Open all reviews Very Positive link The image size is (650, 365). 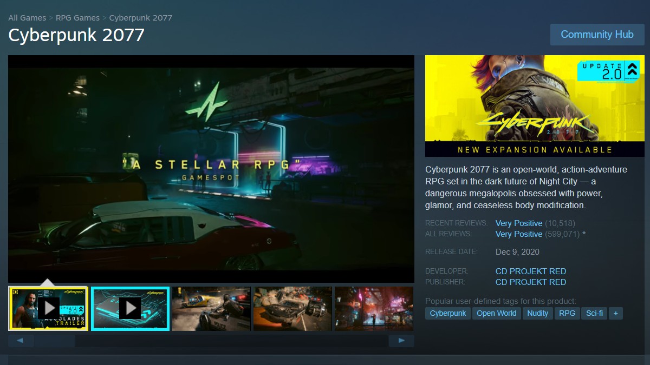tap(518, 234)
